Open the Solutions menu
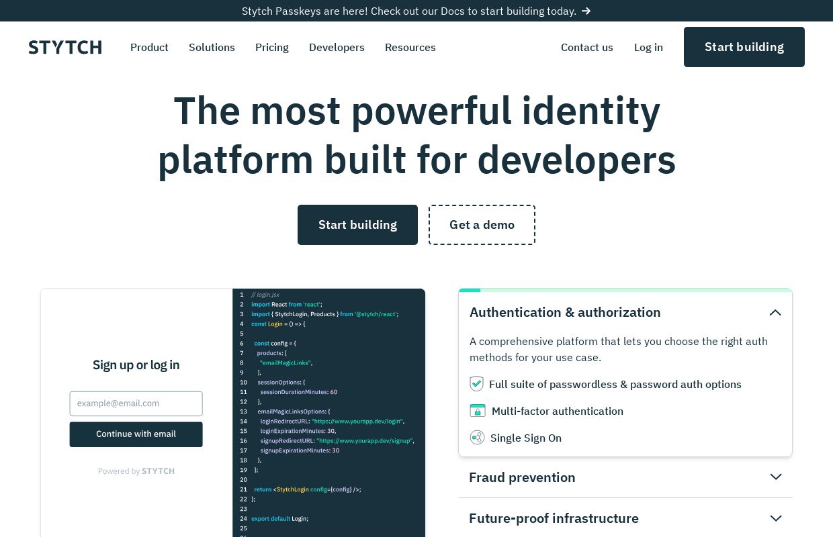The image size is (833, 537). (212, 47)
